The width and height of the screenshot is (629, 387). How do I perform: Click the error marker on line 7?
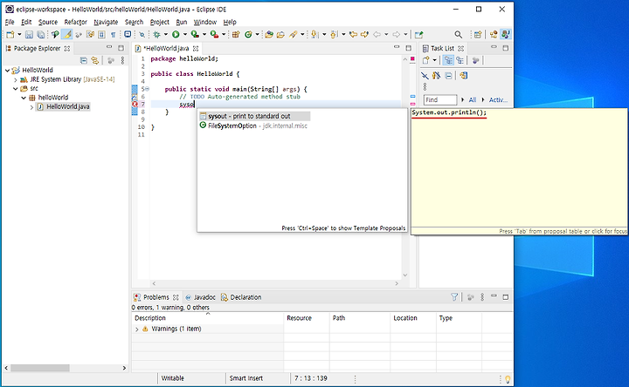(x=135, y=105)
